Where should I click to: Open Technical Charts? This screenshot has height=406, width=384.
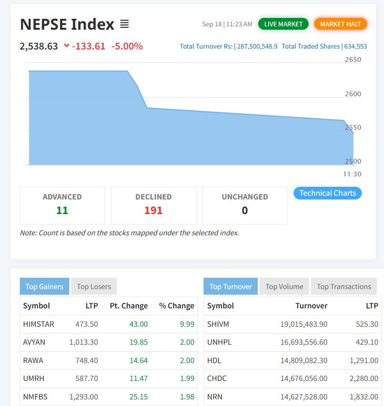pos(327,193)
